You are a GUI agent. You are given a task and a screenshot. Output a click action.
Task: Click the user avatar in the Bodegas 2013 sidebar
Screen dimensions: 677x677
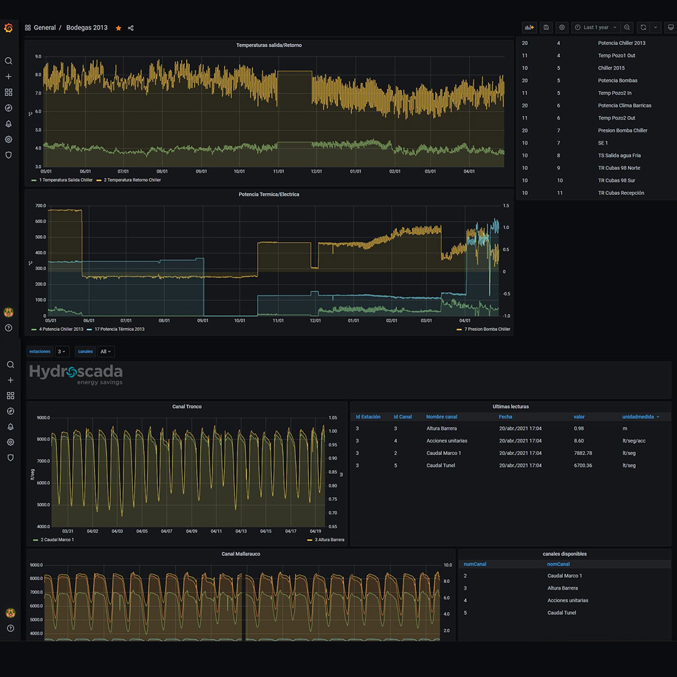pos(8,312)
